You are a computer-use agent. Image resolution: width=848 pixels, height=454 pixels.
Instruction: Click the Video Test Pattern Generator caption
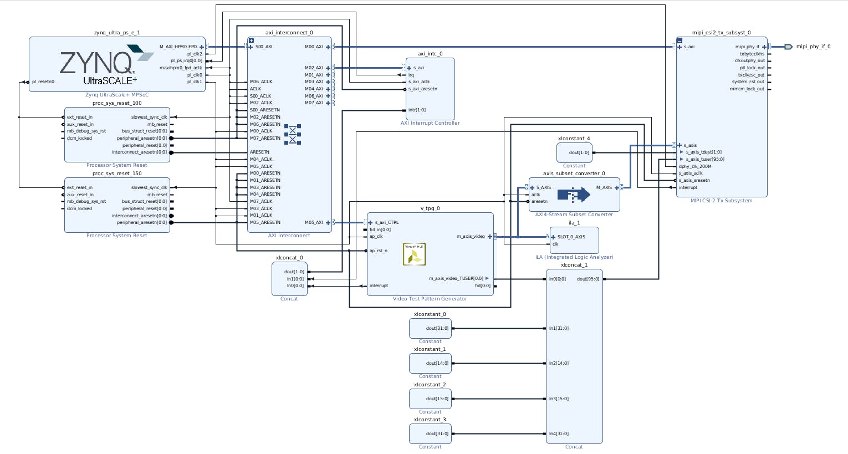tap(430, 299)
